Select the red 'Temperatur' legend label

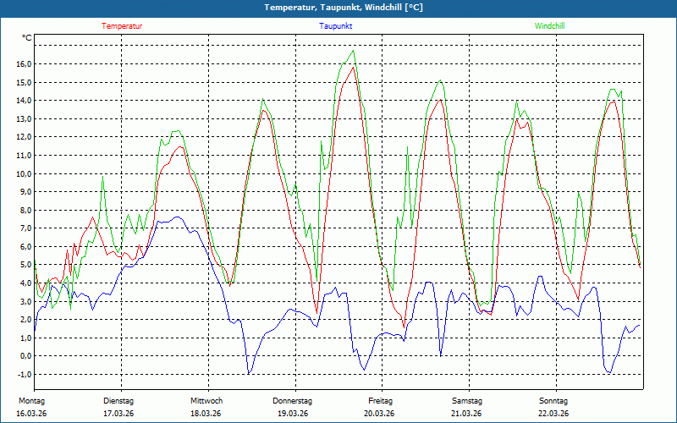[x=122, y=26]
